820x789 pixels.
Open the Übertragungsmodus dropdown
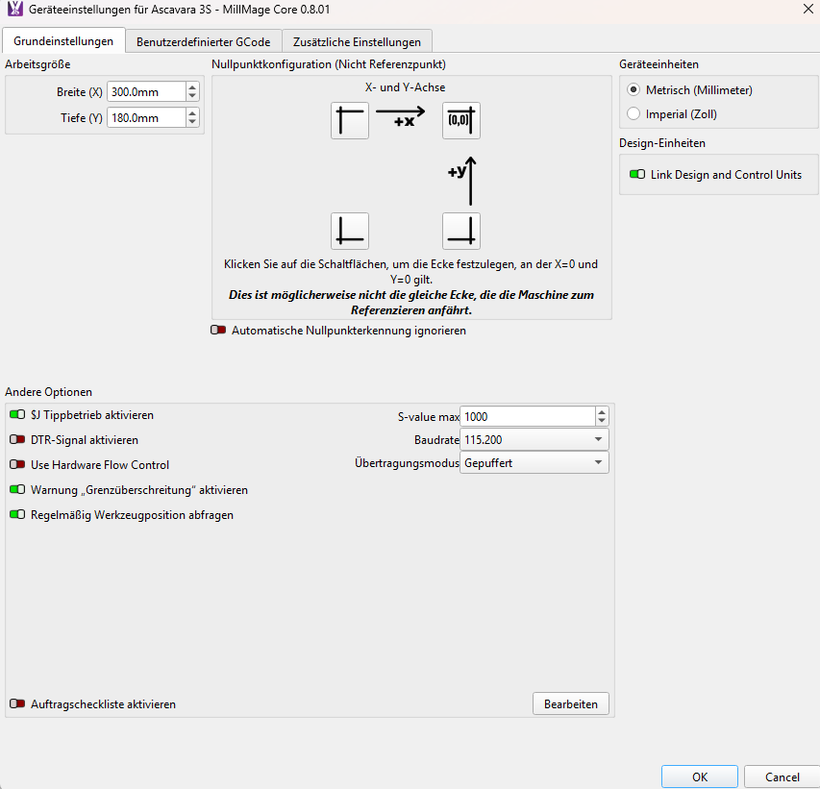tap(534, 463)
